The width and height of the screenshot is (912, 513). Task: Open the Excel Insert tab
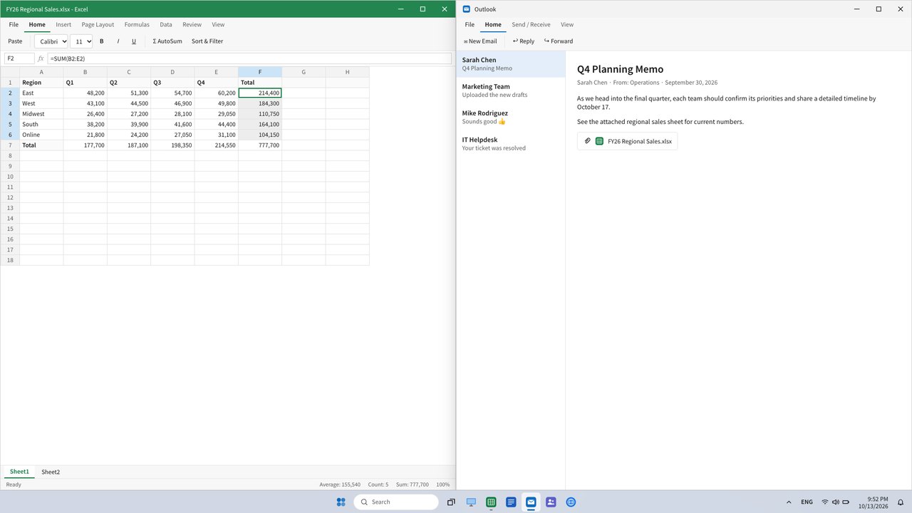63,24
